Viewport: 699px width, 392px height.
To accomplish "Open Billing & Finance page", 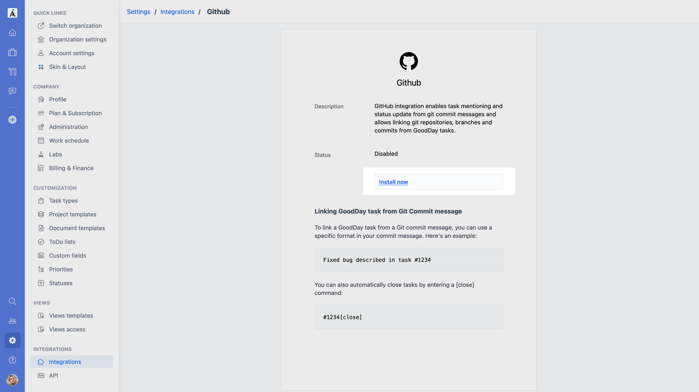I will [x=71, y=168].
